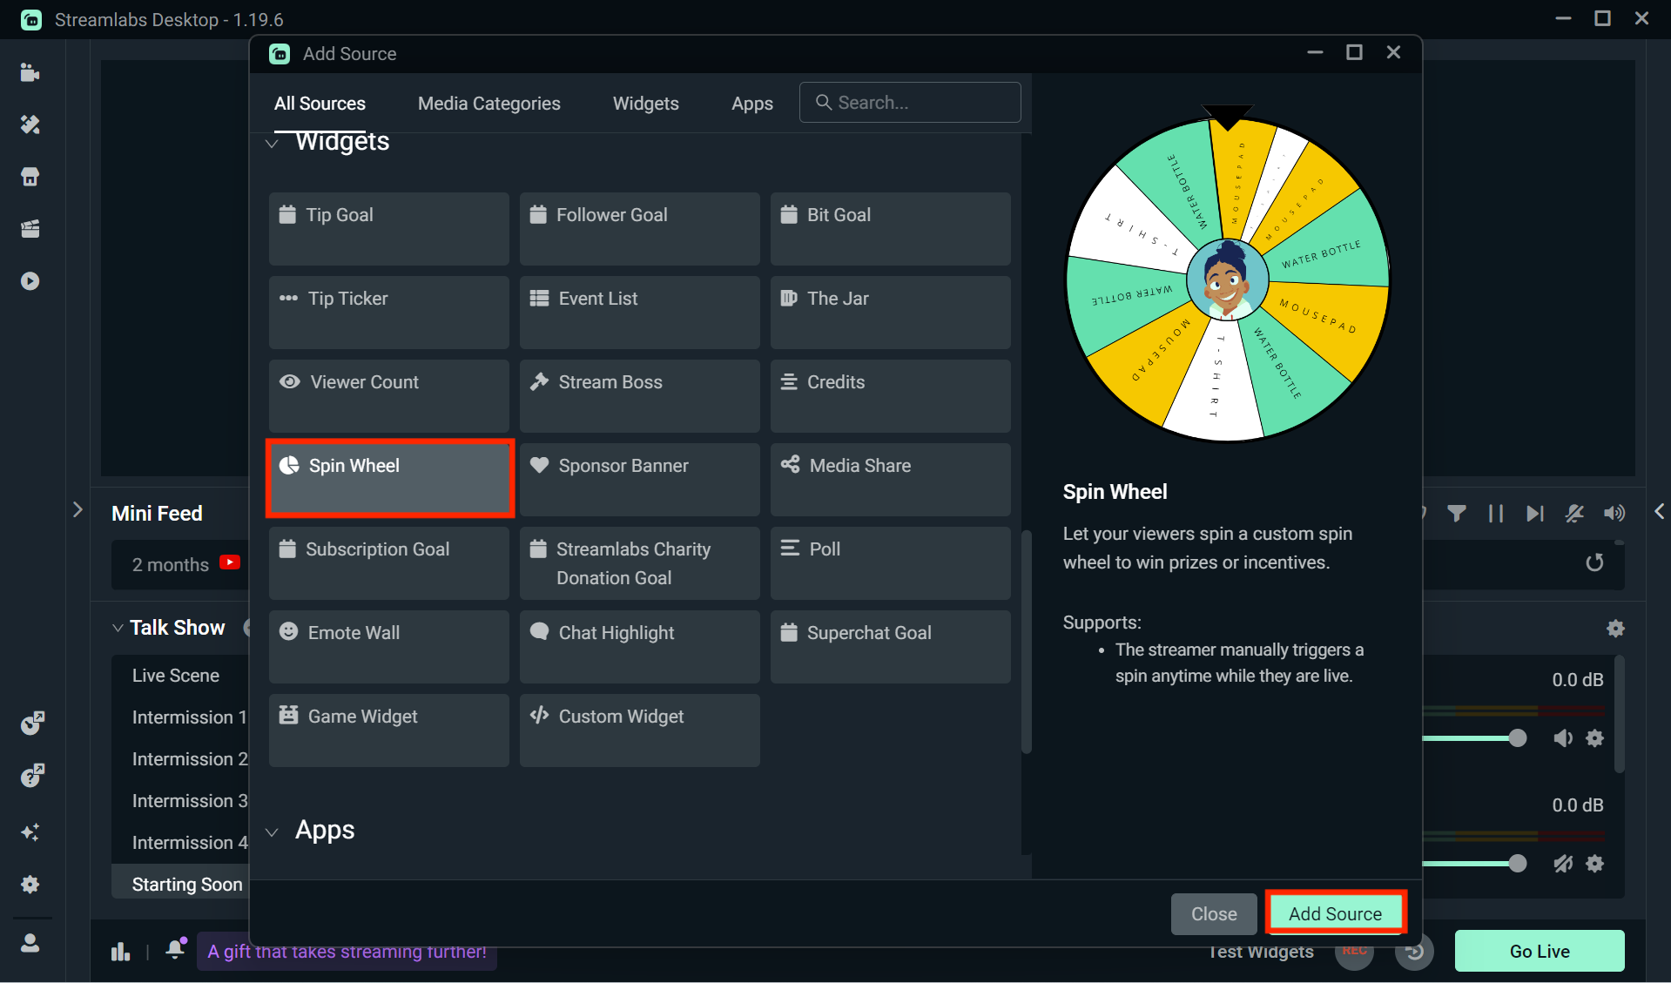Click the Go Live button
1671x983 pixels.
click(x=1538, y=951)
